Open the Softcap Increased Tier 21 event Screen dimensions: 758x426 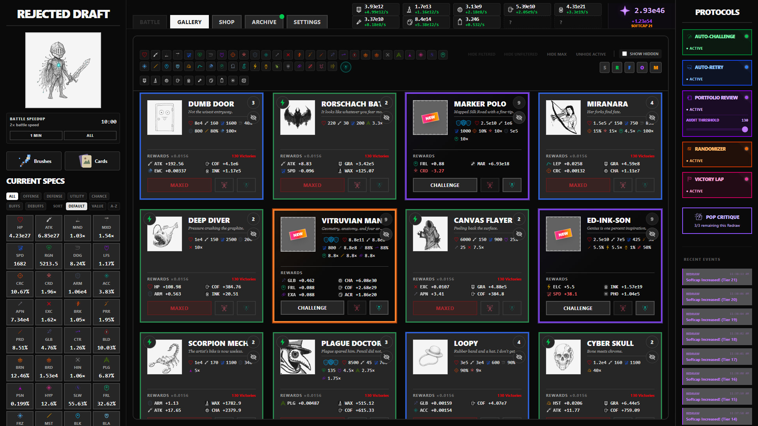(717, 277)
